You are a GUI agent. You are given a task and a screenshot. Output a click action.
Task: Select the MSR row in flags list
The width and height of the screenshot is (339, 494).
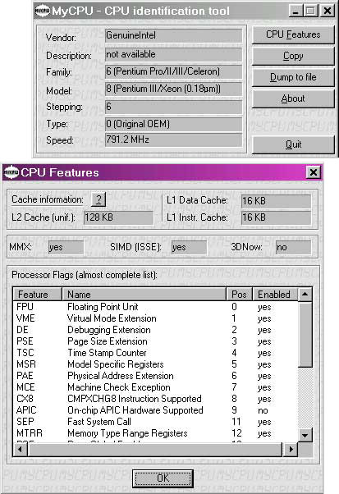[156, 364]
